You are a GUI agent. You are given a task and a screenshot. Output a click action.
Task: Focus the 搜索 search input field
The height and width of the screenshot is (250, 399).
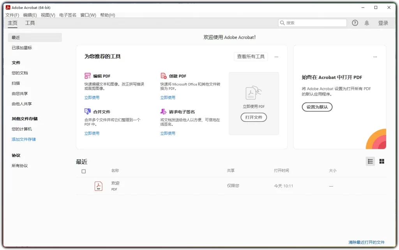312,23
